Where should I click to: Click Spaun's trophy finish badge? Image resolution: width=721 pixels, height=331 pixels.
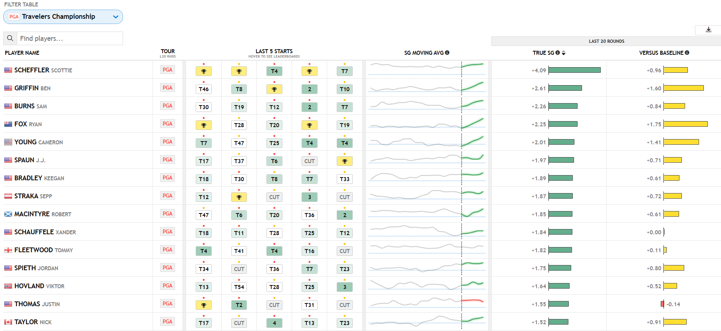point(345,161)
